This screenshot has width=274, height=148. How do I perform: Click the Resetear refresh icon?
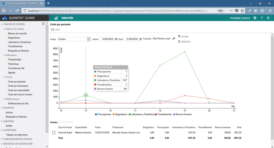coord(180,41)
